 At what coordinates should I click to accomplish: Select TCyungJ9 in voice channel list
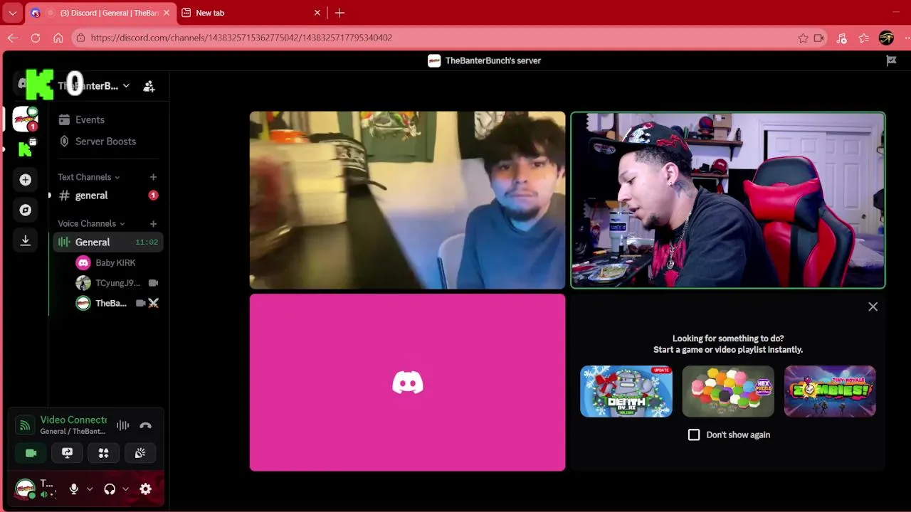coord(117,283)
